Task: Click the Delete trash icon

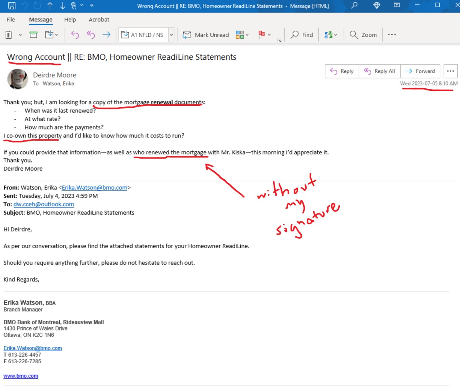Action: (x=9, y=35)
